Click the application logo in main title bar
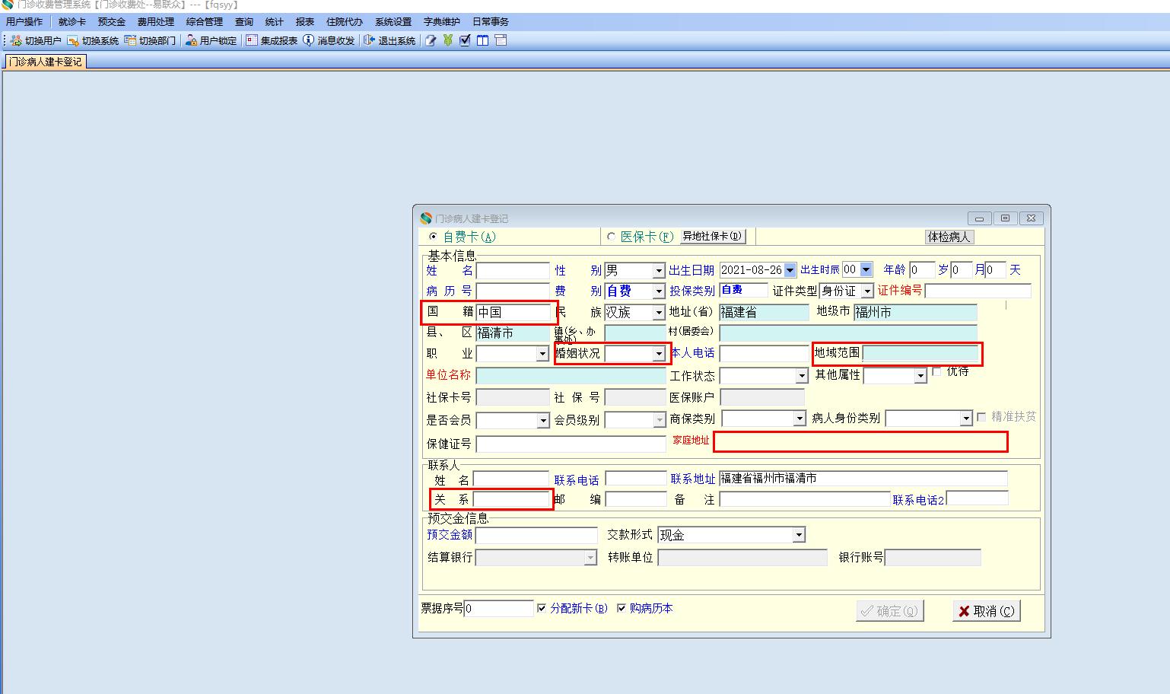 click(x=8, y=5)
